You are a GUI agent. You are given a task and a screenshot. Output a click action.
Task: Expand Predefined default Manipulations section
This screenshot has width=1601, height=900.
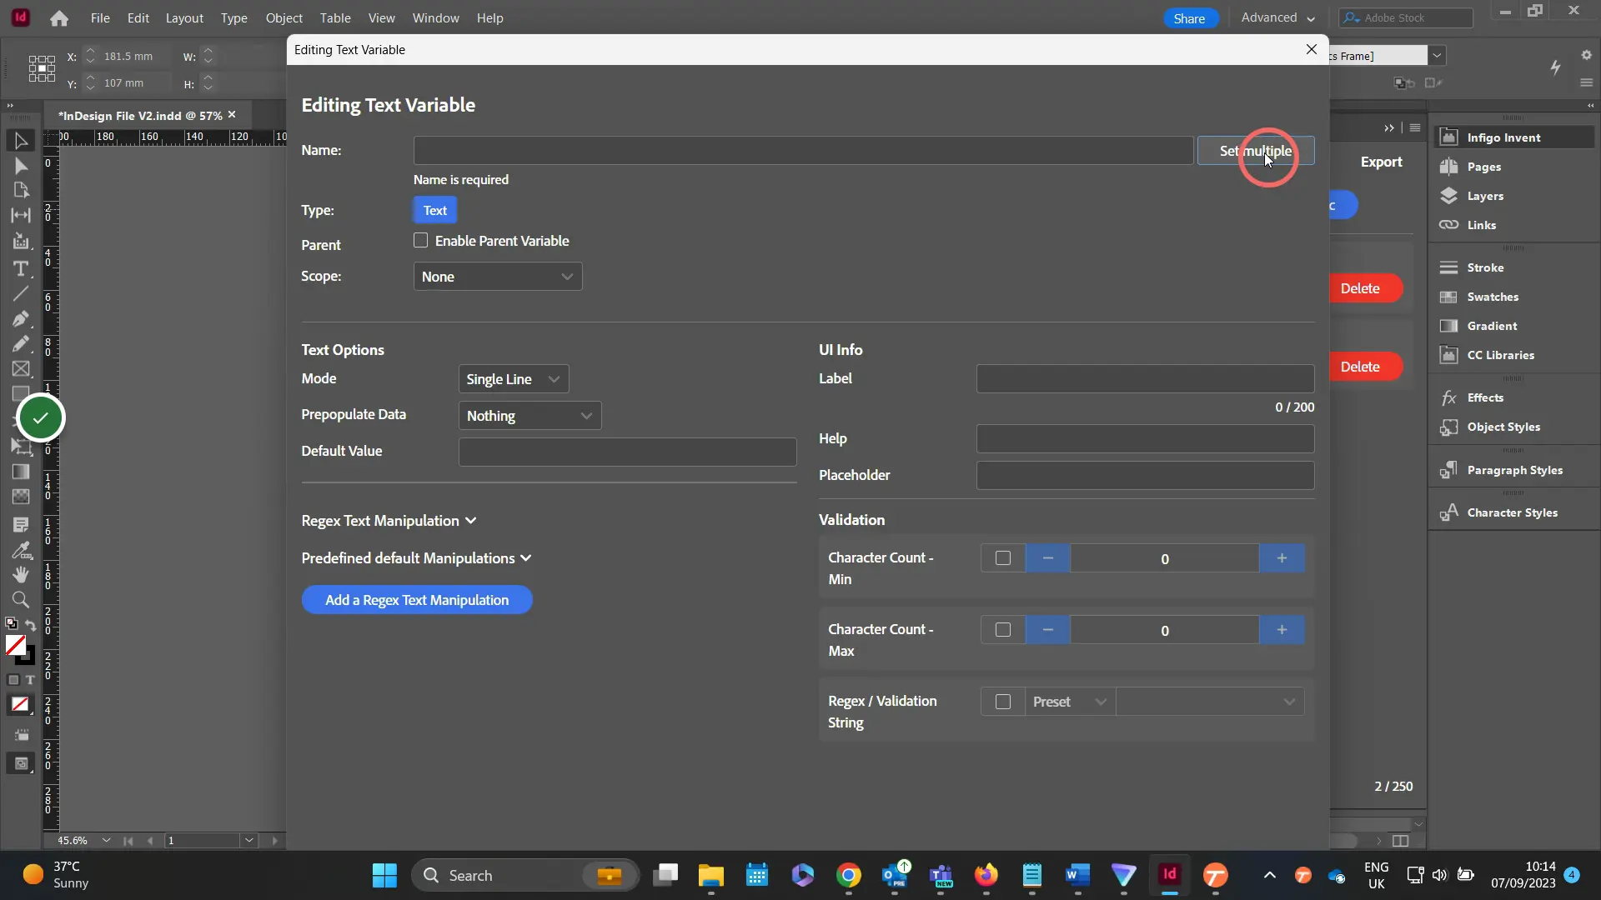[417, 558]
